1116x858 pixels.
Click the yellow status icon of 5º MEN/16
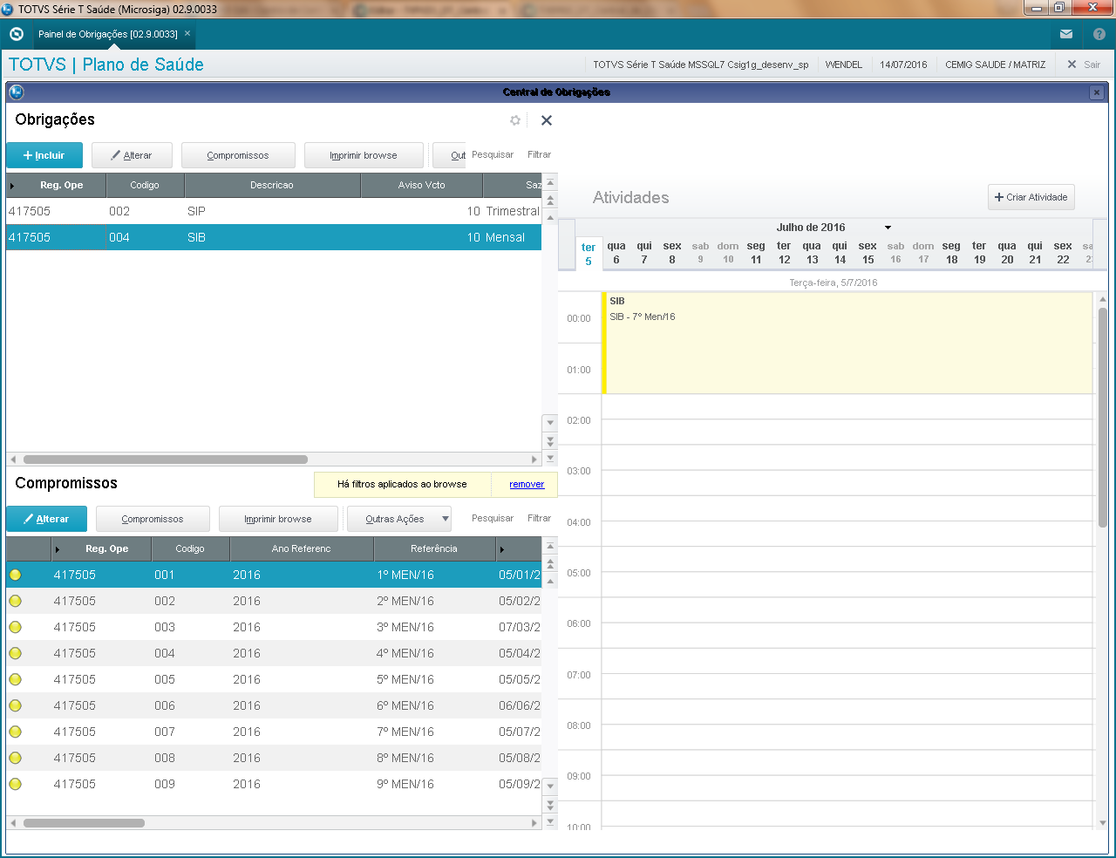[15, 679]
